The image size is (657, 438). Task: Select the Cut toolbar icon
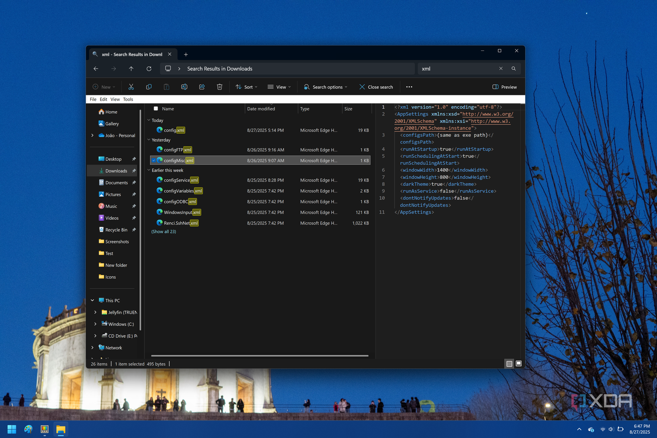(131, 87)
